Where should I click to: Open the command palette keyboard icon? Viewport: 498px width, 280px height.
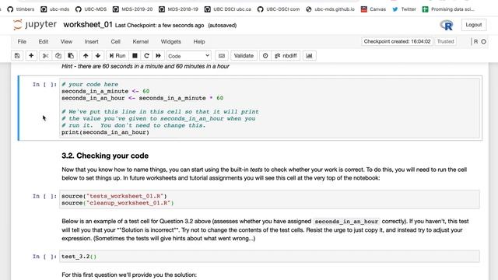click(x=222, y=55)
